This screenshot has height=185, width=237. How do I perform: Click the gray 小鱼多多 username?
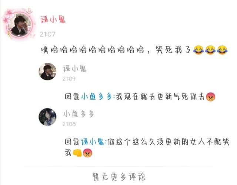tap(79, 114)
